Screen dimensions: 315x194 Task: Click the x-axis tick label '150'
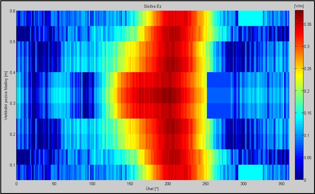pyautogui.click(x=130, y=184)
